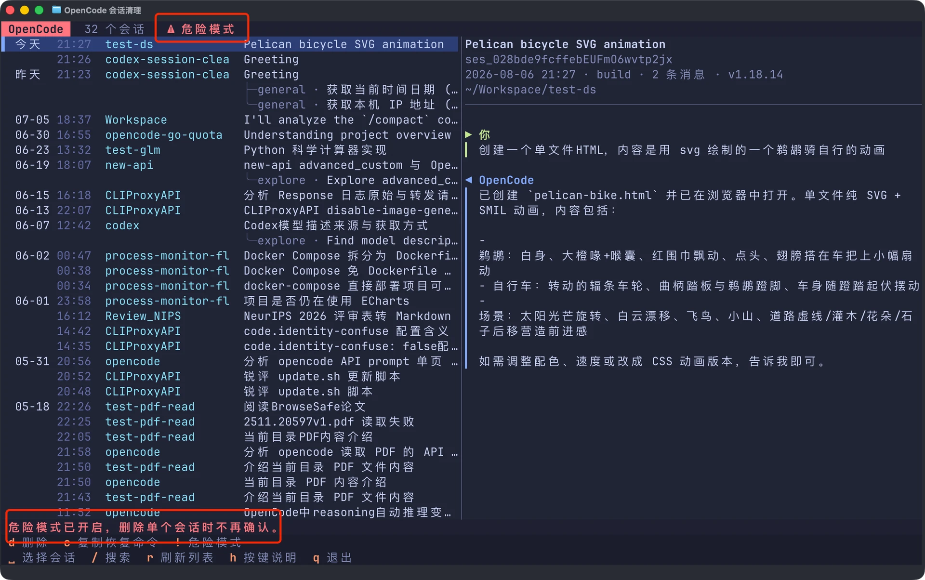Click the c 复制恢复命令 key hint
This screenshot has height=580, width=925.
(x=111, y=543)
